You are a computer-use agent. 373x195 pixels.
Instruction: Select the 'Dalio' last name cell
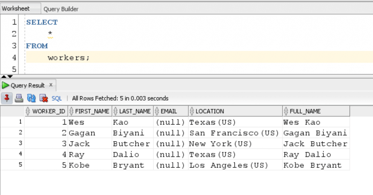pyautogui.click(x=133, y=154)
